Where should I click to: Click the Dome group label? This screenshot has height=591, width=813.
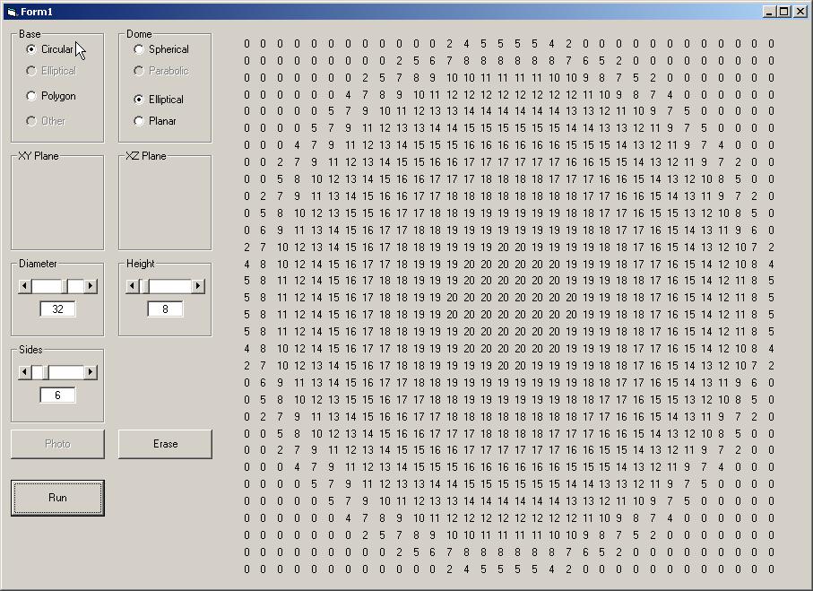coord(139,34)
